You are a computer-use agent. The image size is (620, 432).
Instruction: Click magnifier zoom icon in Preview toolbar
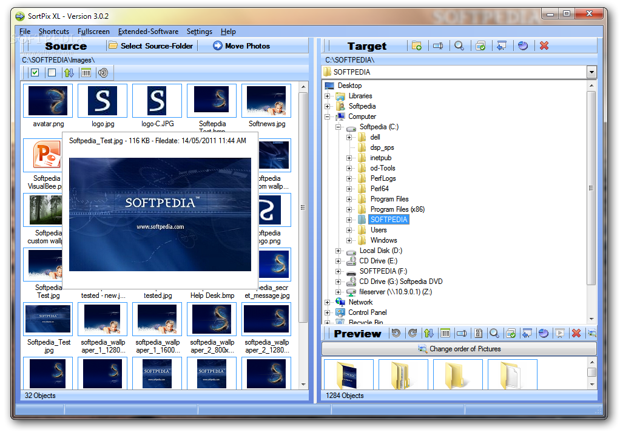pyautogui.click(x=494, y=334)
